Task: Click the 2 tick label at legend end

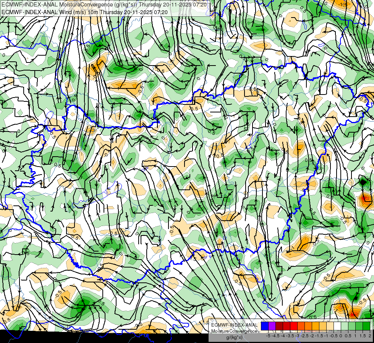Action: click(370, 336)
